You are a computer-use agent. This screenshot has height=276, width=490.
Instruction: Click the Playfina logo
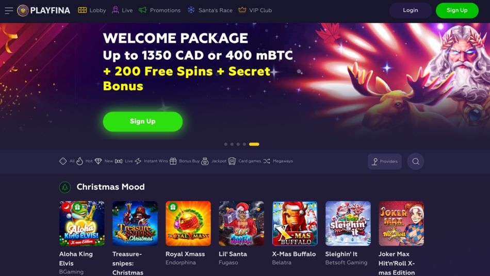(x=44, y=10)
